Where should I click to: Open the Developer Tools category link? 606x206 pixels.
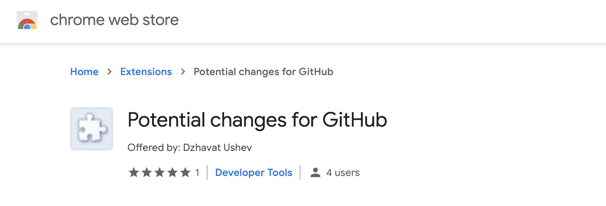[x=254, y=173]
